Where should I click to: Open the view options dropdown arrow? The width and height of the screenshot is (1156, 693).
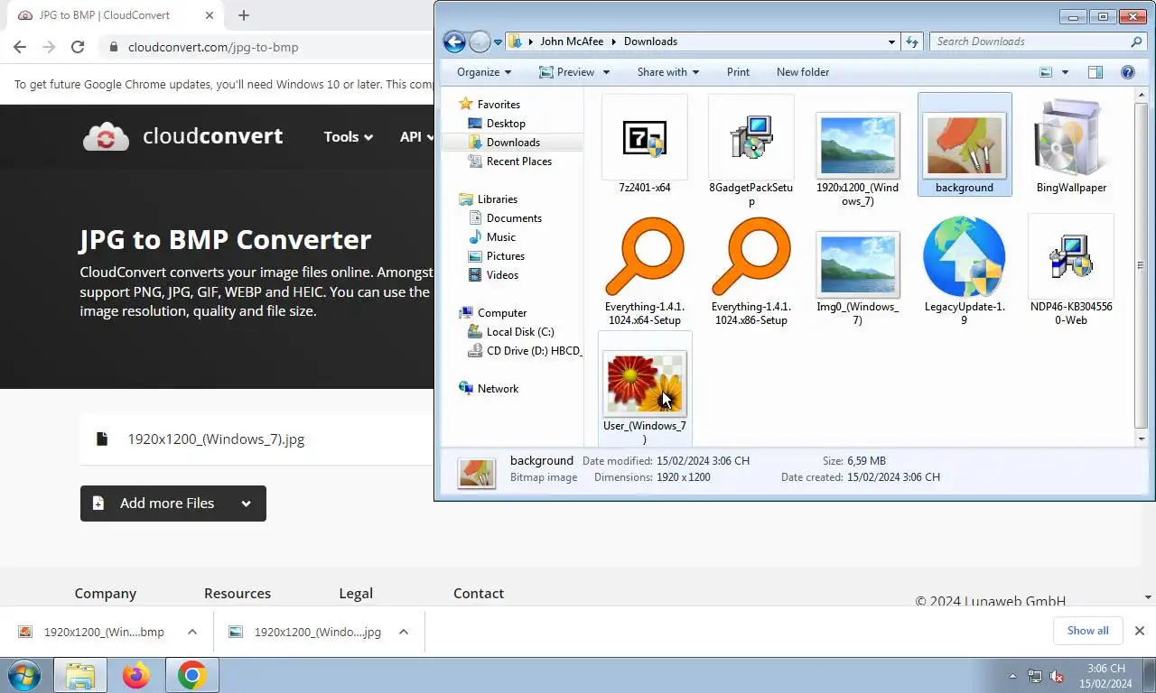1065,72
